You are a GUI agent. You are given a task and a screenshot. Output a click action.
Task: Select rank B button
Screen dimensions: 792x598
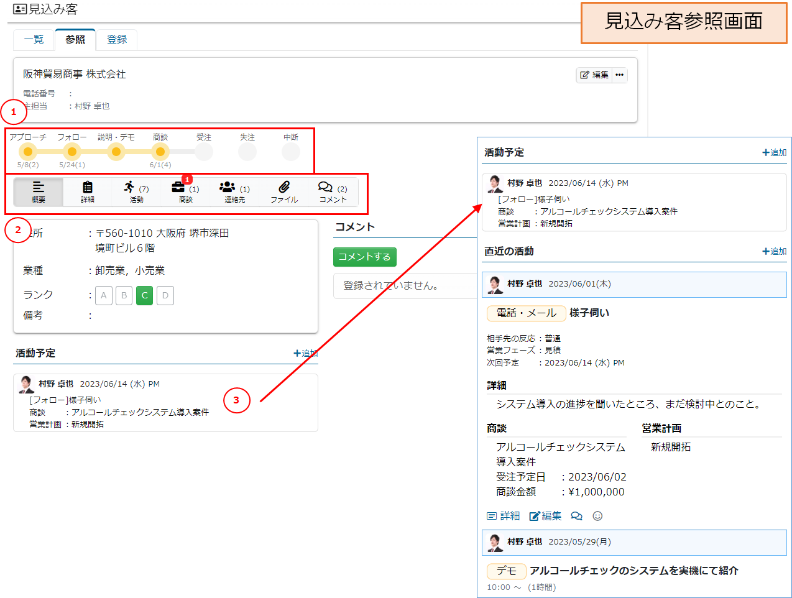[x=124, y=295]
